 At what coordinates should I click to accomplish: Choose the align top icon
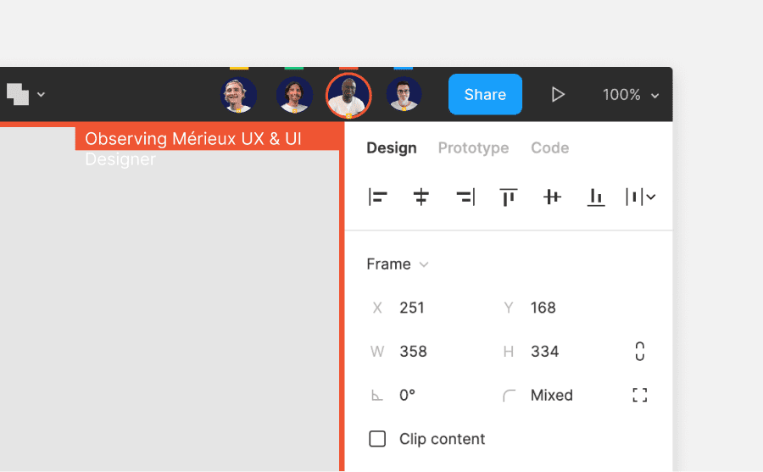click(509, 197)
